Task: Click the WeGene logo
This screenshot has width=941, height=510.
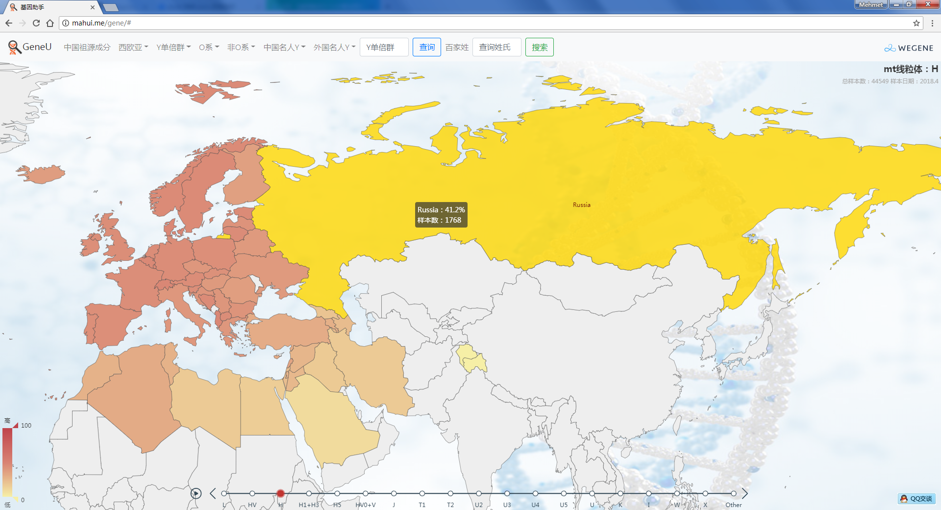Action: click(x=909, y=48)
